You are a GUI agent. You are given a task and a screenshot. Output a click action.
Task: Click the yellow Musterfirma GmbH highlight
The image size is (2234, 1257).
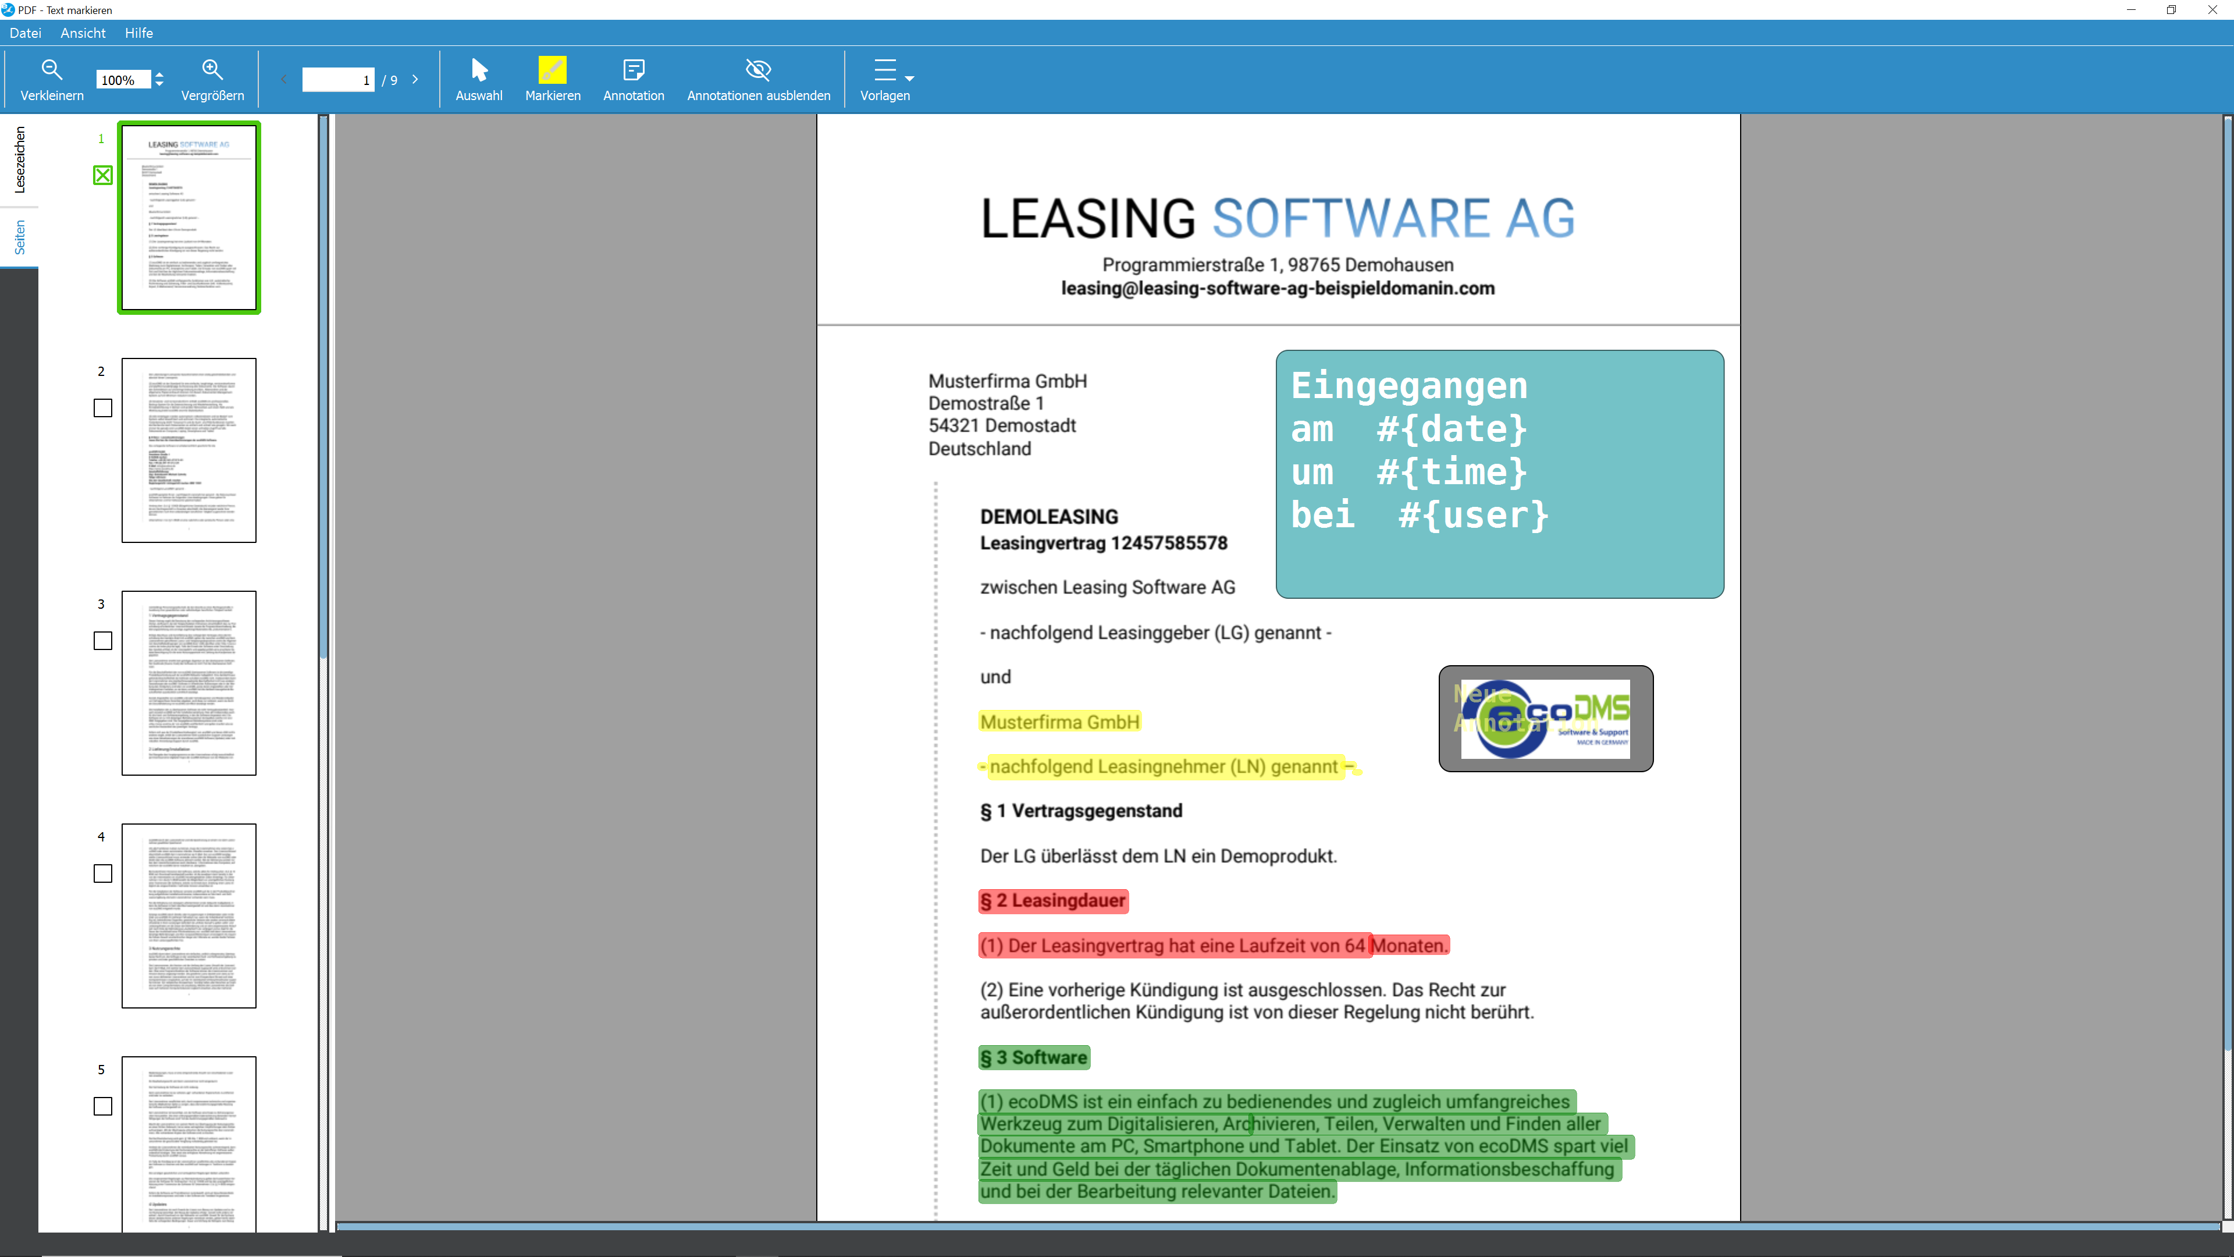1059,722
